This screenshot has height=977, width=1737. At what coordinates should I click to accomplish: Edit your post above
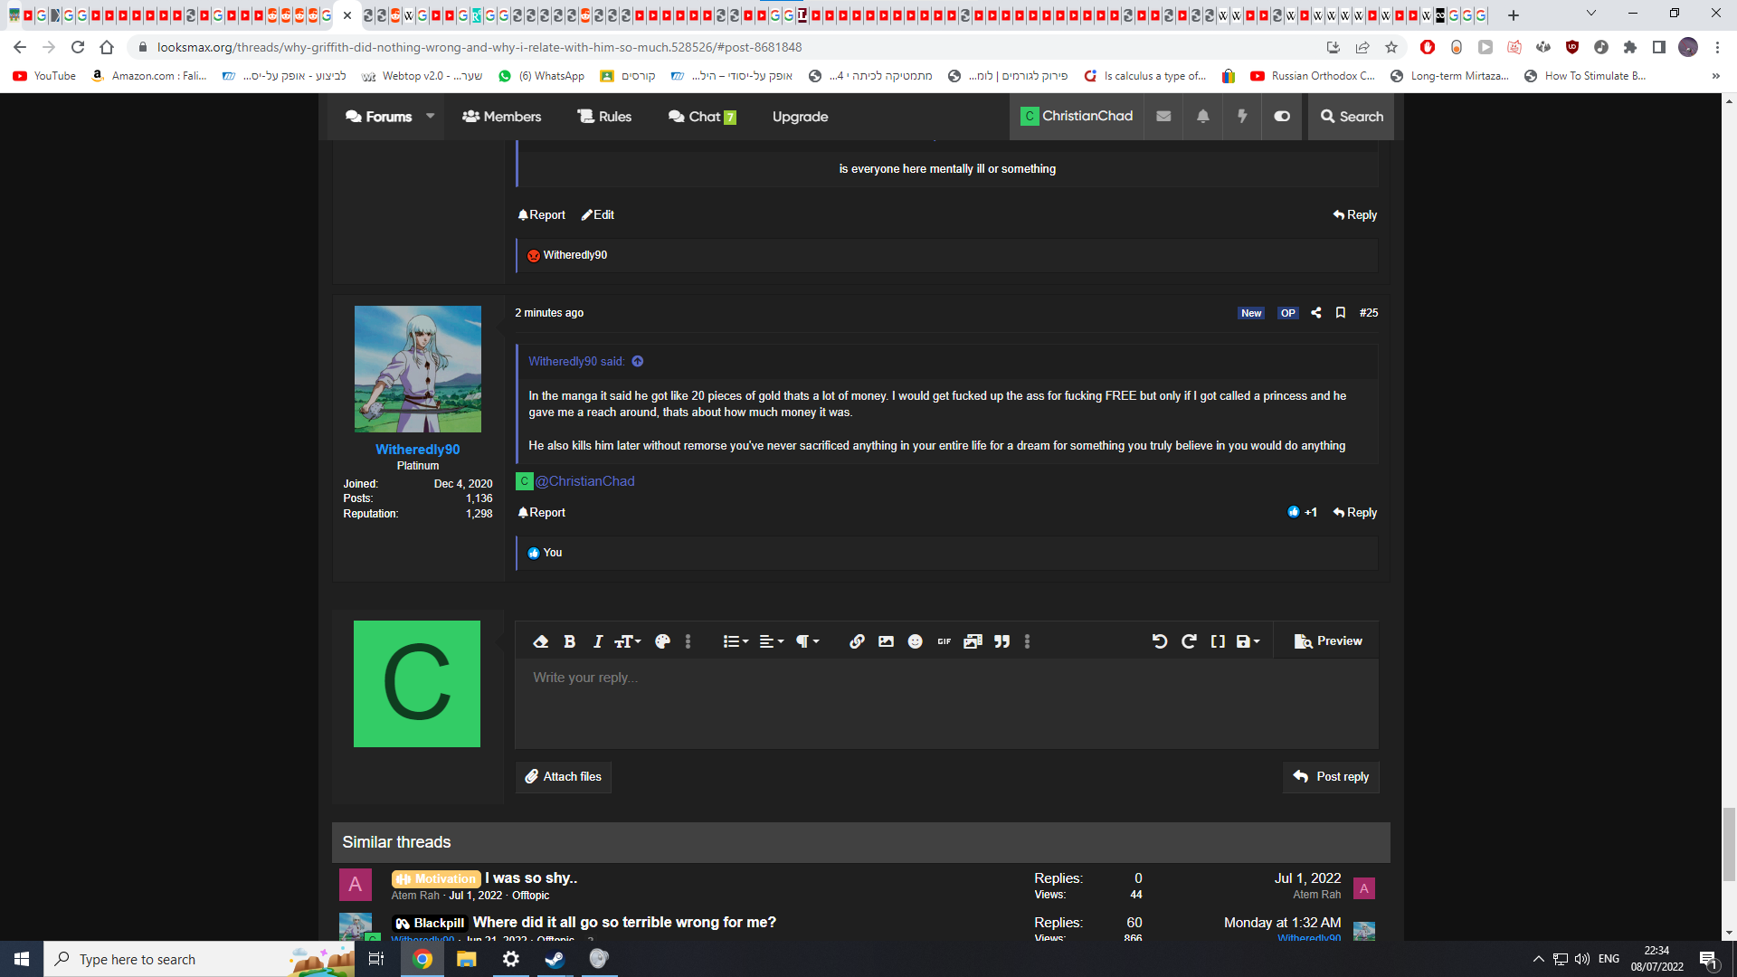point(597,214)
